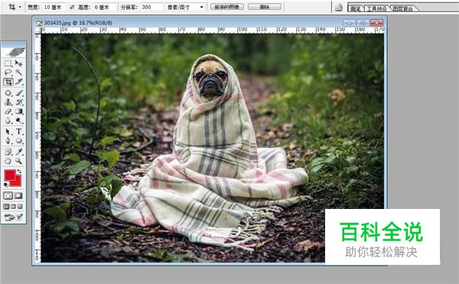Select the History Brush tool
The image size is (459, 284).
pyautogui.click(x=18, y=102)
